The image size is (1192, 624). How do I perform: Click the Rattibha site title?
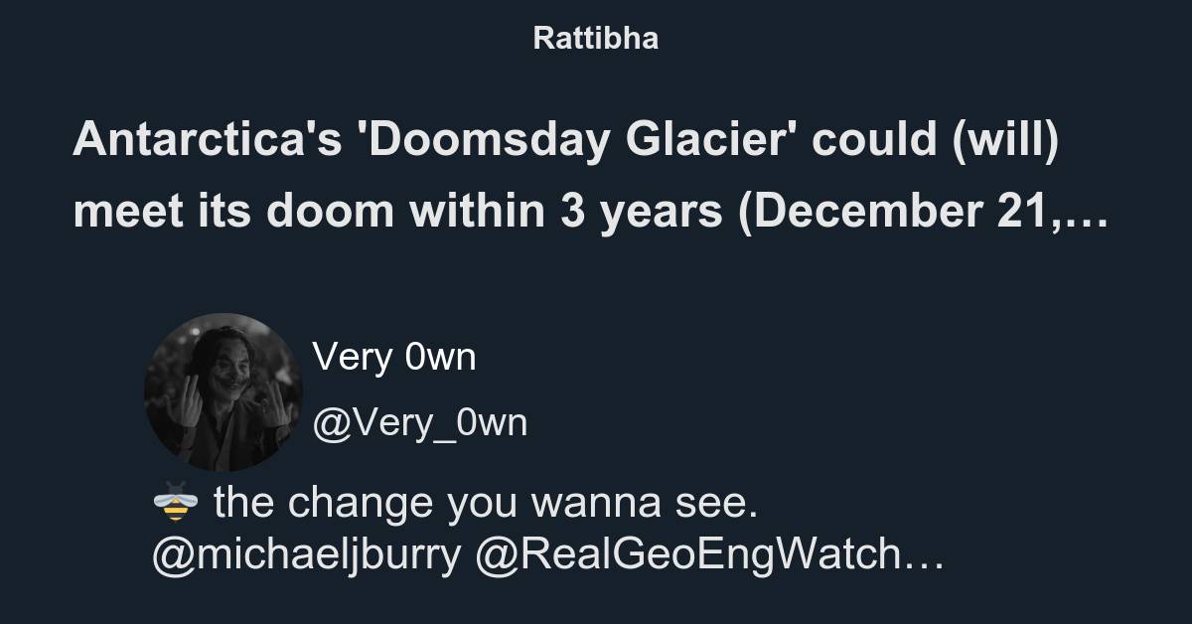(595, 39)
